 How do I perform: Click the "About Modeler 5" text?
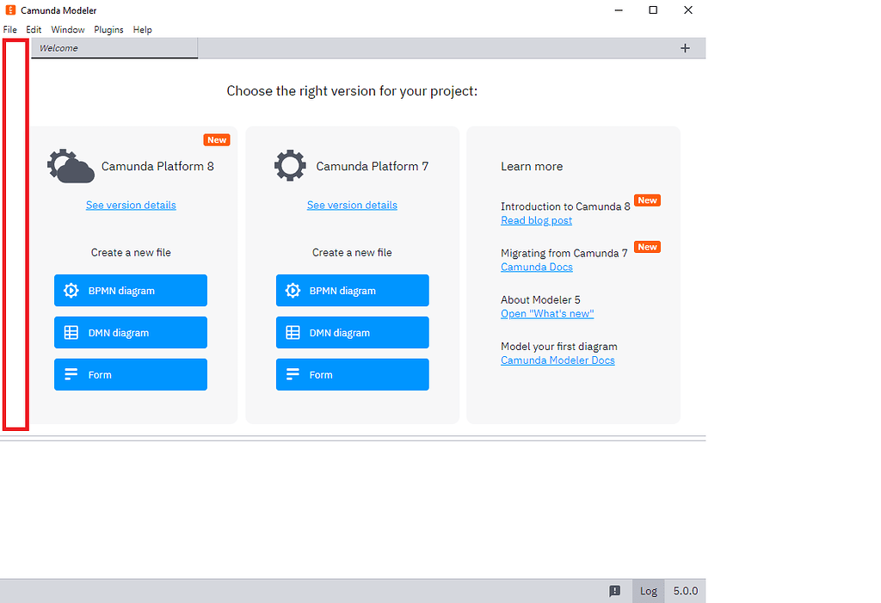point(540,299)
